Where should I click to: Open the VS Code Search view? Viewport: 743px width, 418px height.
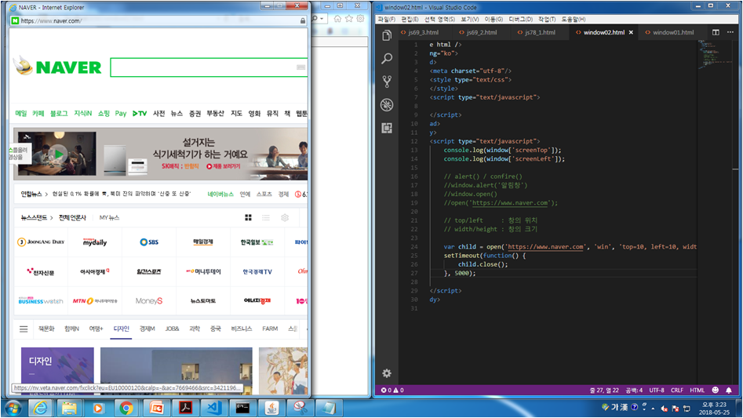pos(387,58)
